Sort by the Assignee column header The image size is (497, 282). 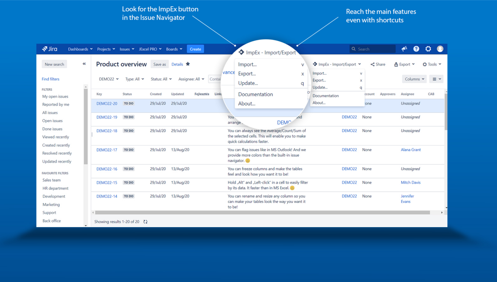click(407, 94)
